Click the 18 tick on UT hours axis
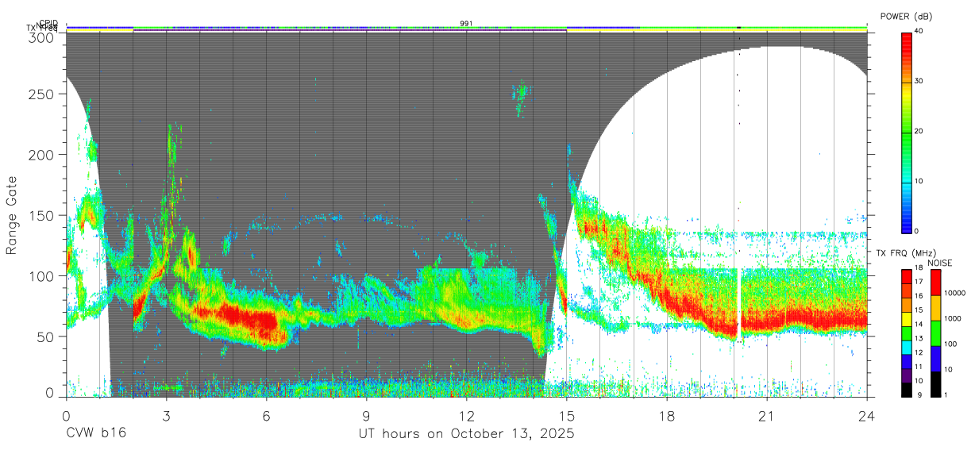Image resolution: width=975 pixels, height=450 pixels. 667,415
